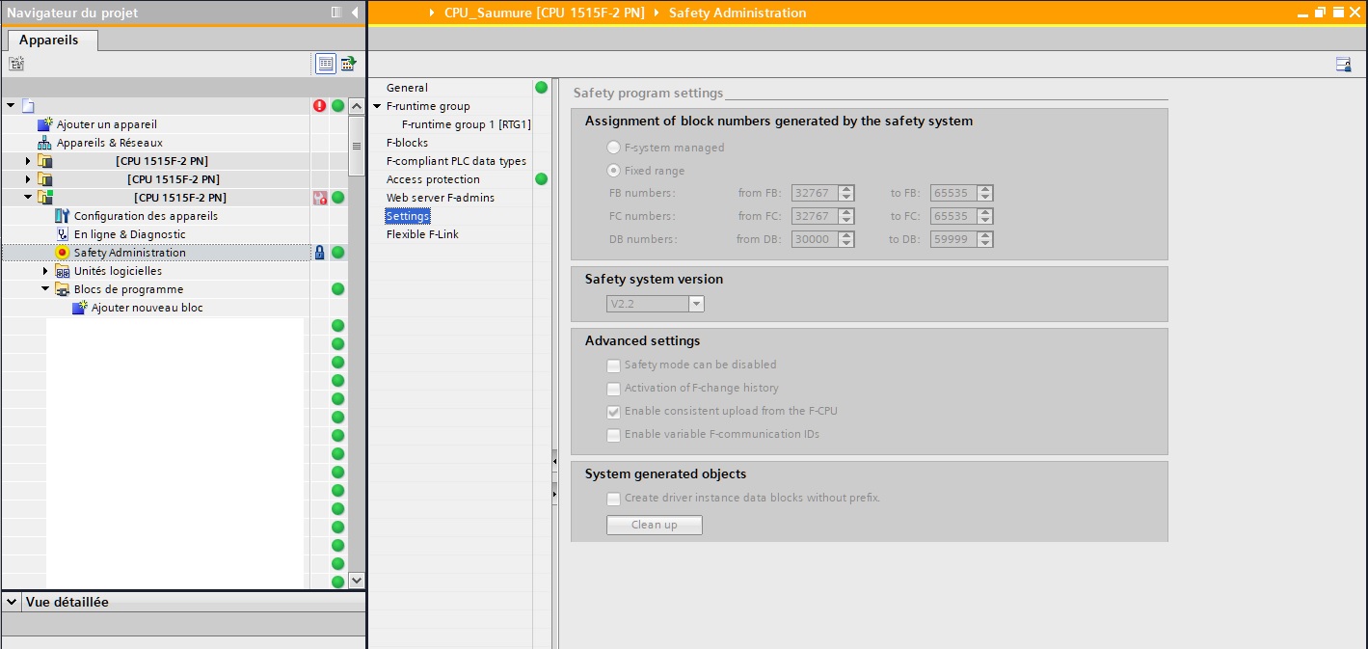Click the Safety Administration red icon in tree
This screenshot has height=649, width=1368.
[63, 253]
